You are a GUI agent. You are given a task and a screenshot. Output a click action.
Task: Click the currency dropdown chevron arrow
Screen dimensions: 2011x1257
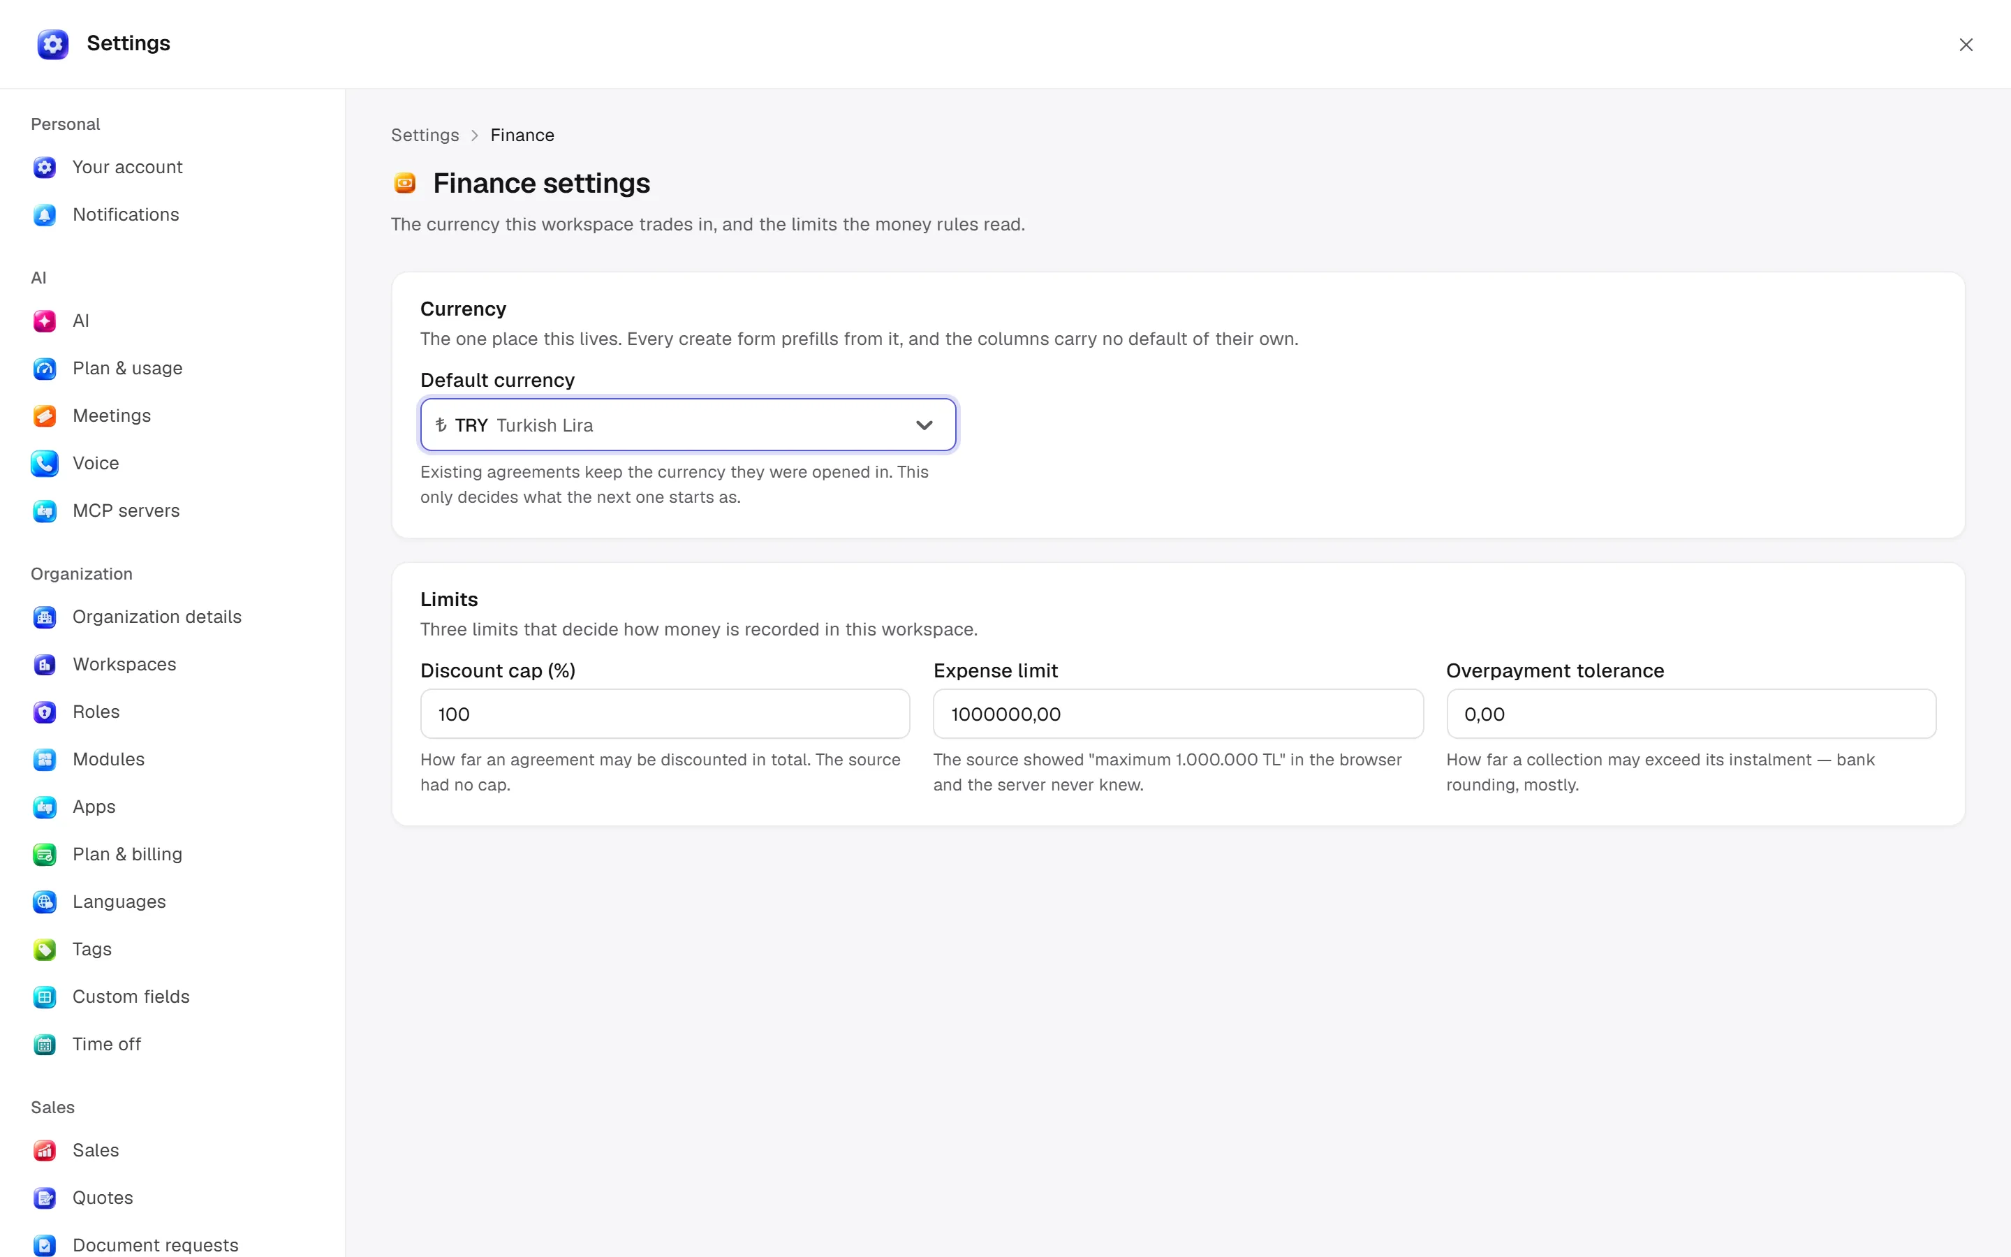click(924, 425)
